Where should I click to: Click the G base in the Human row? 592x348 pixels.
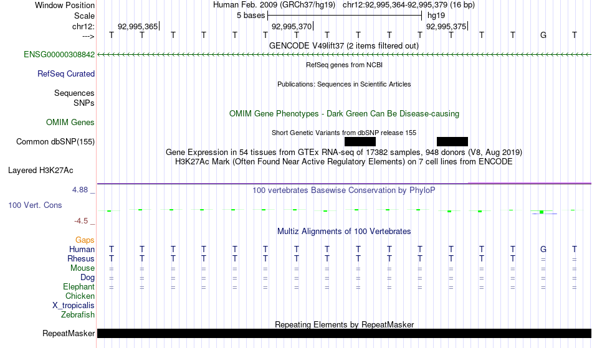coord(543,249)
